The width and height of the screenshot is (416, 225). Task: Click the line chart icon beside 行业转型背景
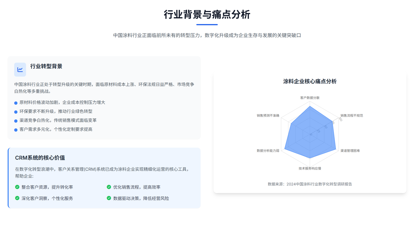tap(20, 69)
